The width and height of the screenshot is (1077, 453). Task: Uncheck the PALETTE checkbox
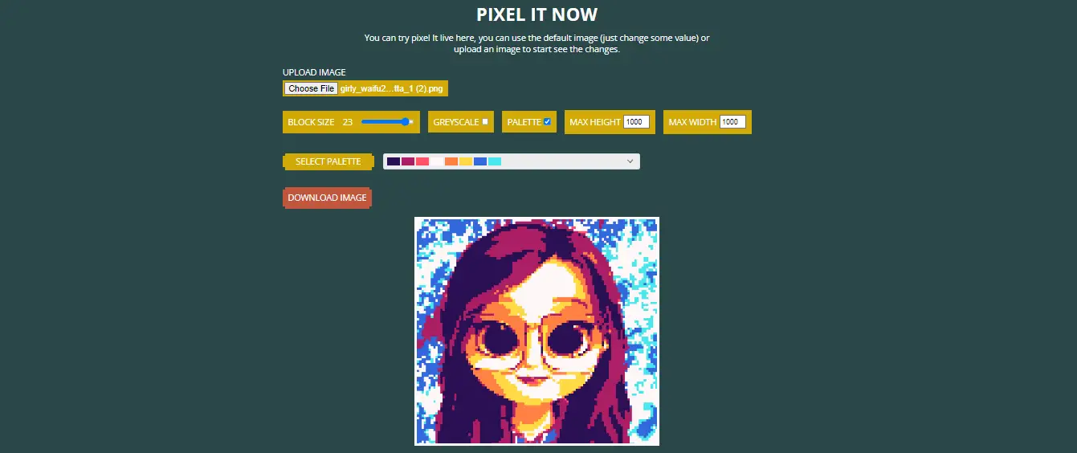point(547,122)
